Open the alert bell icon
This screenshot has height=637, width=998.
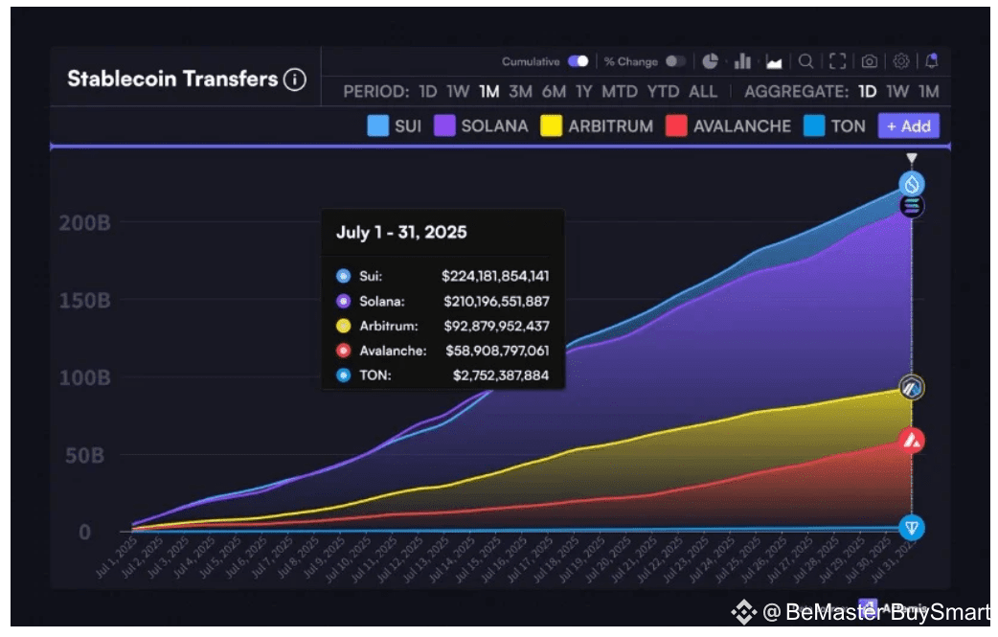pyautogui.click(x=932, y=61)
